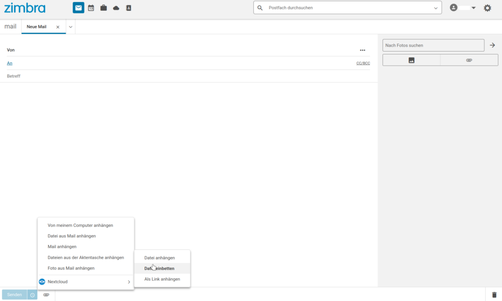Close the Neue Mail tab
This screenshot has height=301, width=502.
pos(58,27)
